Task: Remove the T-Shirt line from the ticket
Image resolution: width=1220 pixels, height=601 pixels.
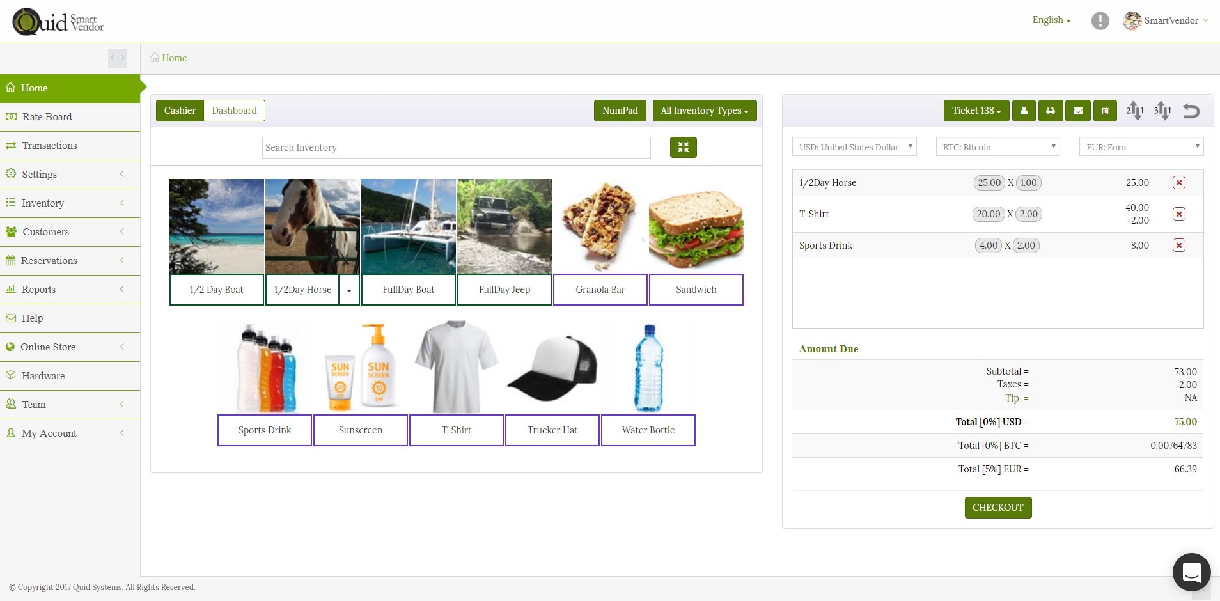Action: click(1178, 214)
